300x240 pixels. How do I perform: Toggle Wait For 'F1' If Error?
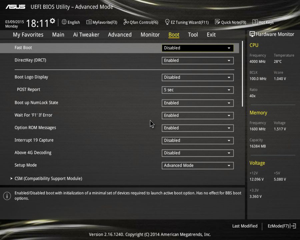(x=197, y=115)
